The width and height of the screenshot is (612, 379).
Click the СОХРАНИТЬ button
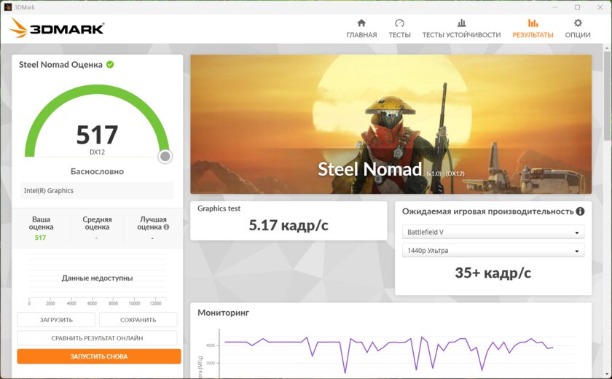138,320
